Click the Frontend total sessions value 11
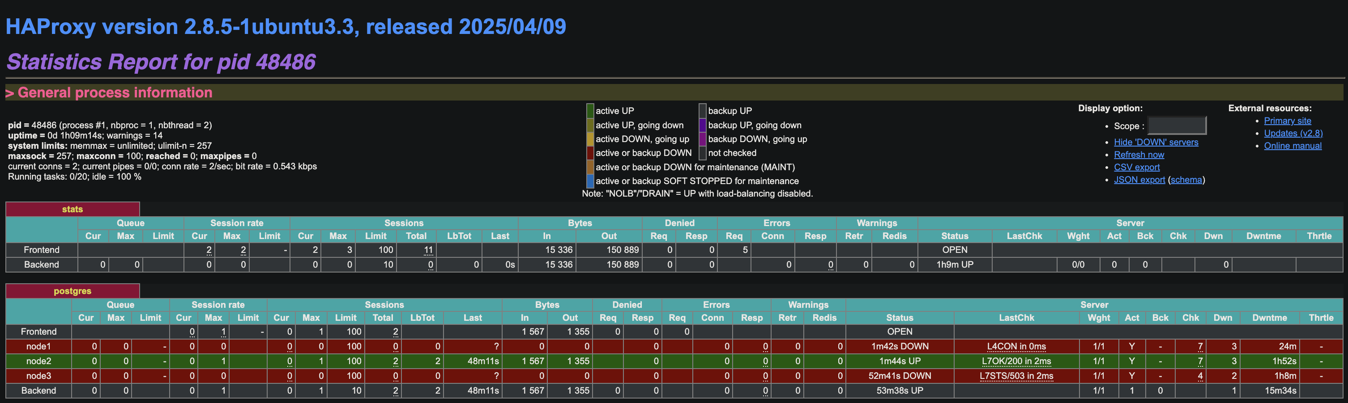Viewport: 1348px width, 403px height. click(x=428, y=250)
